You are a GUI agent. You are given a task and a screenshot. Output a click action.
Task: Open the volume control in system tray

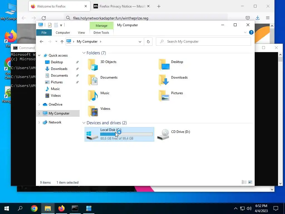249,208
